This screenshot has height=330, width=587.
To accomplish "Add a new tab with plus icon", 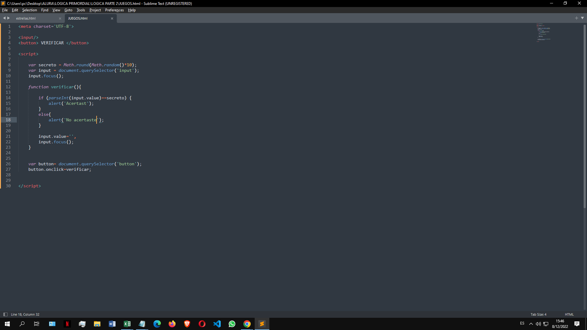I will point(577,18).
